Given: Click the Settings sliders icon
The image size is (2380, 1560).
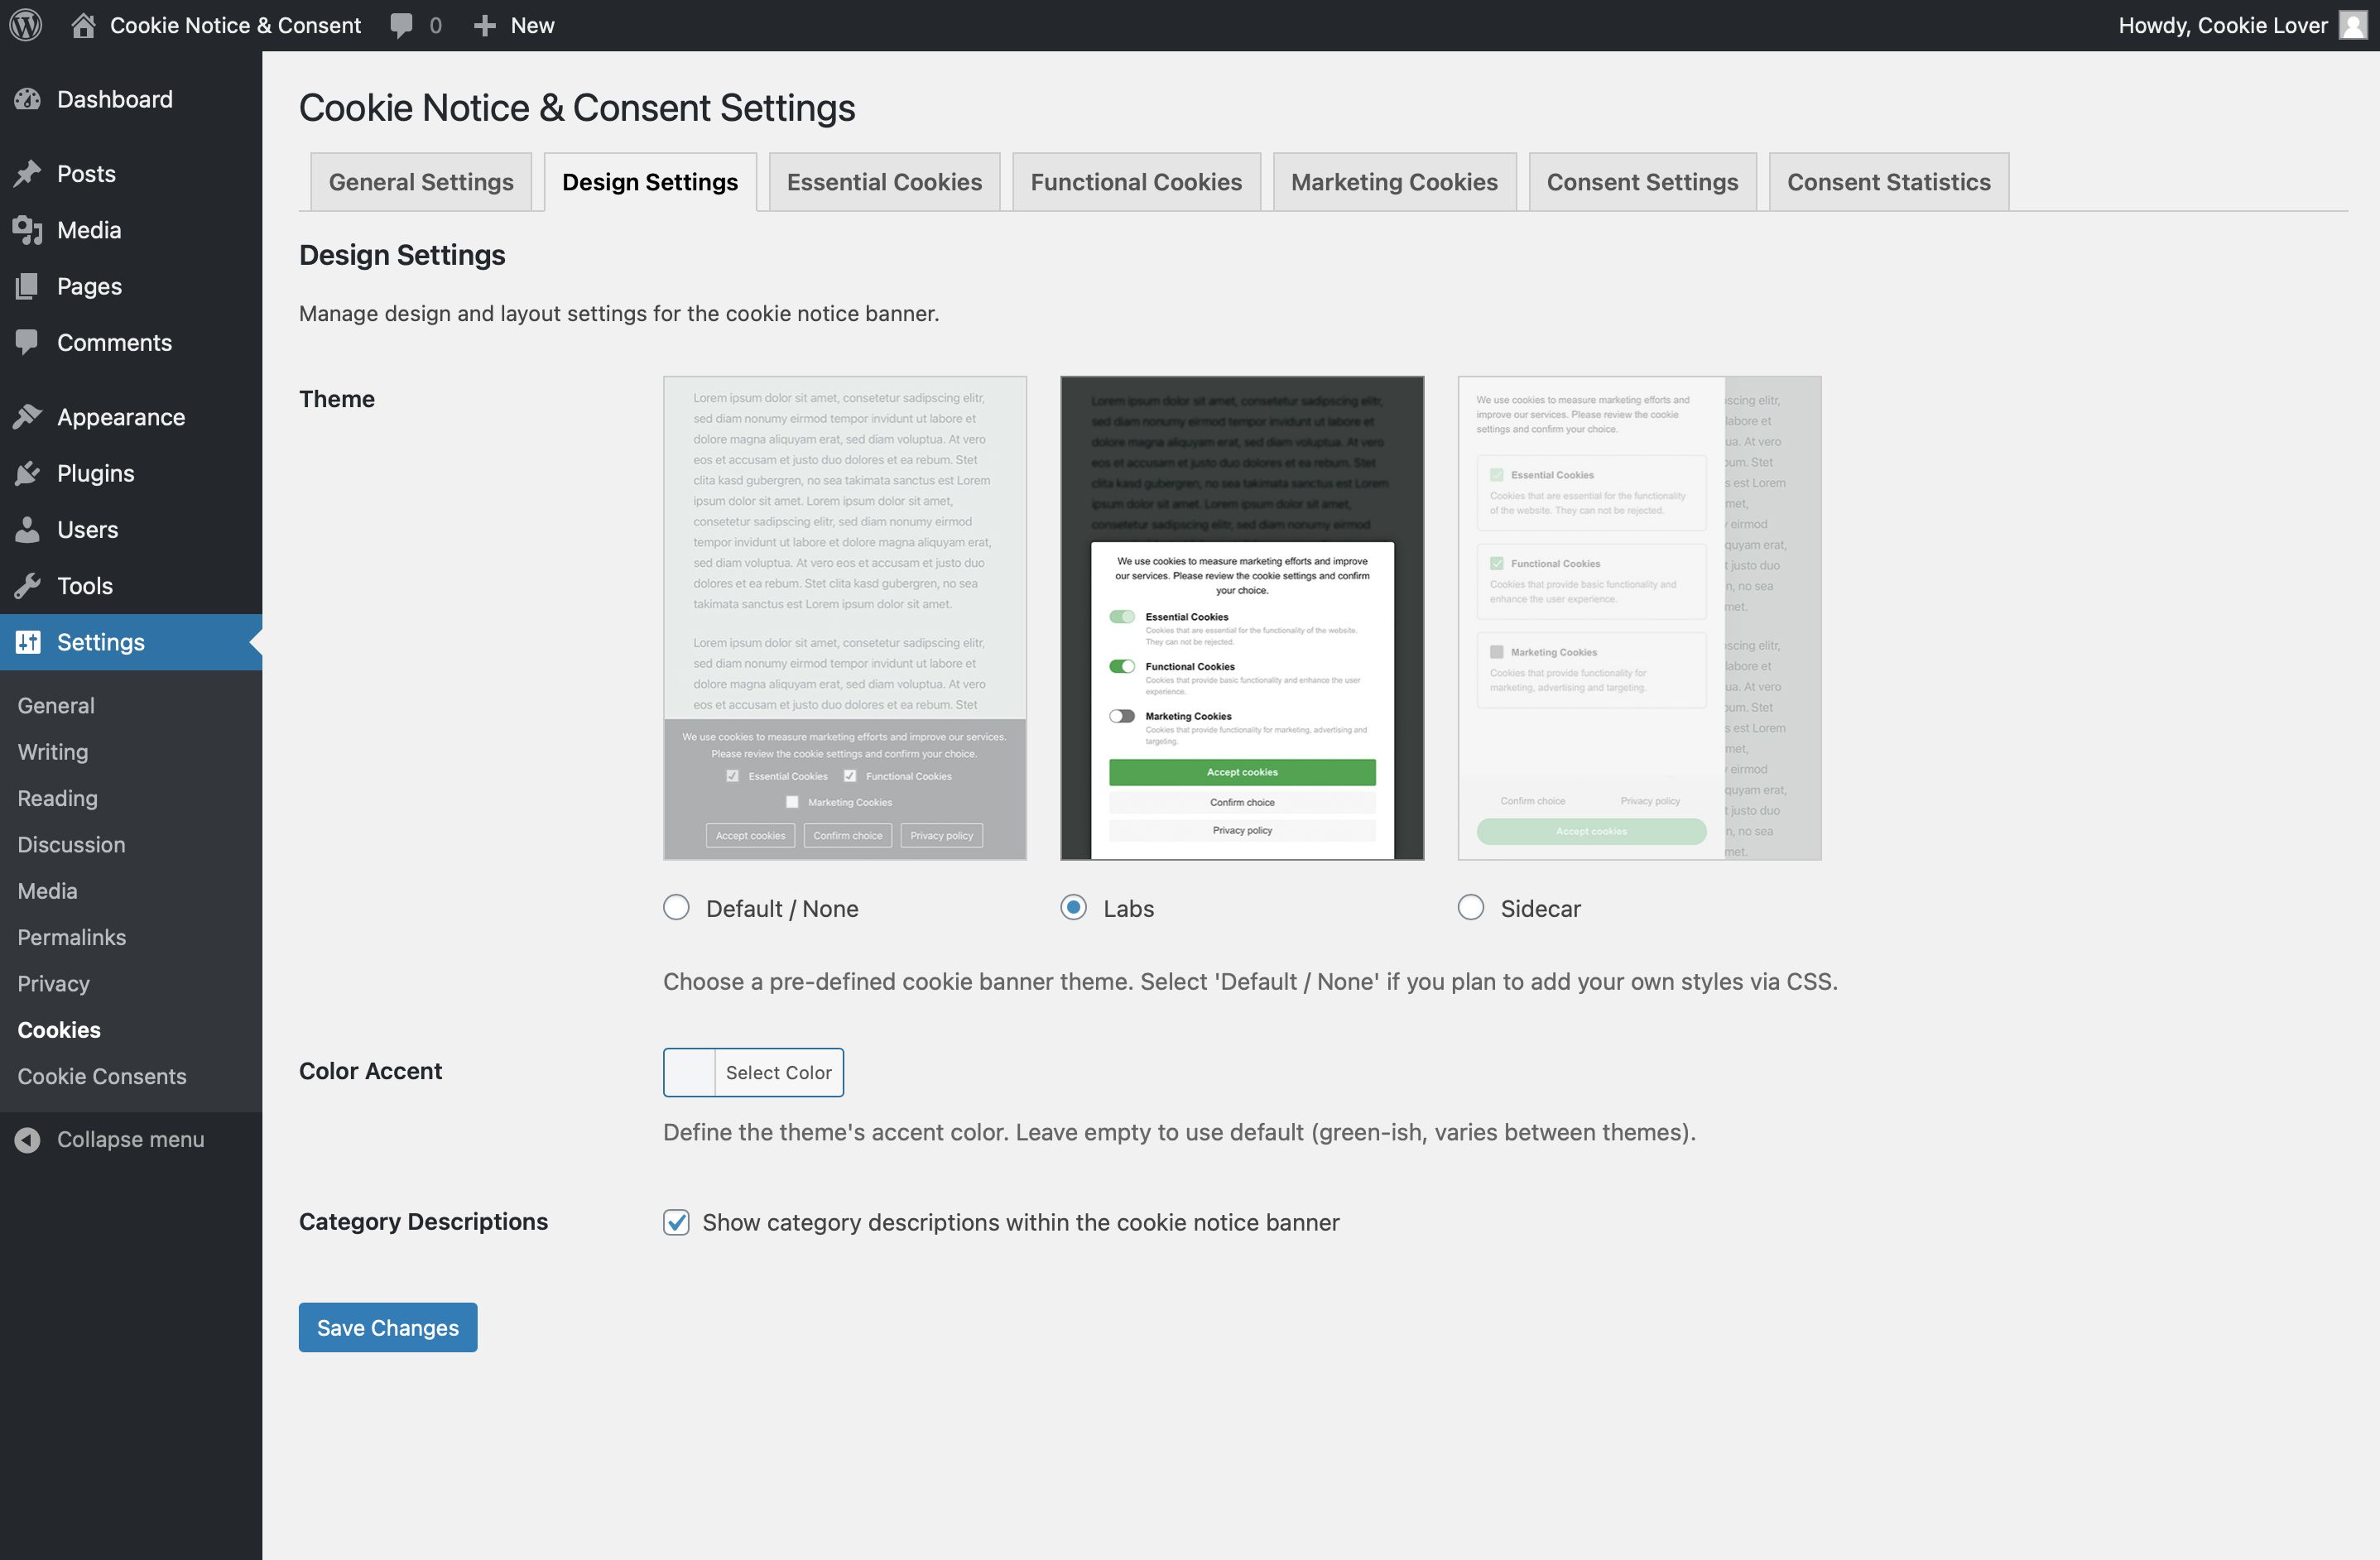Looking at the screenshot, I should (x=28, y=642).
